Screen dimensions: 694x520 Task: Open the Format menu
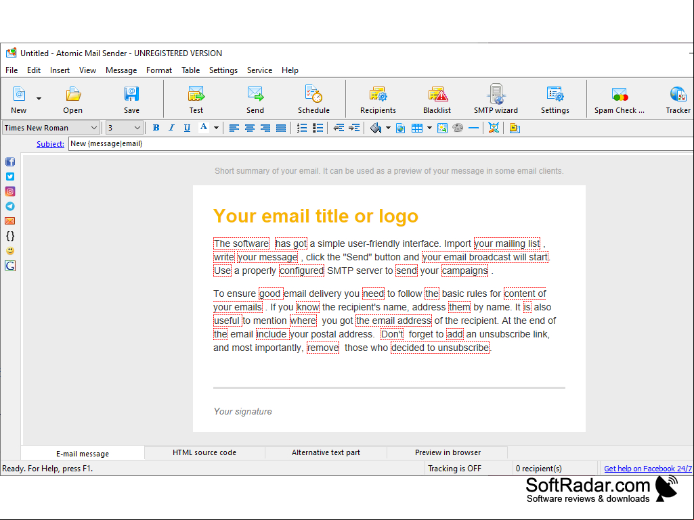(159, 70)
